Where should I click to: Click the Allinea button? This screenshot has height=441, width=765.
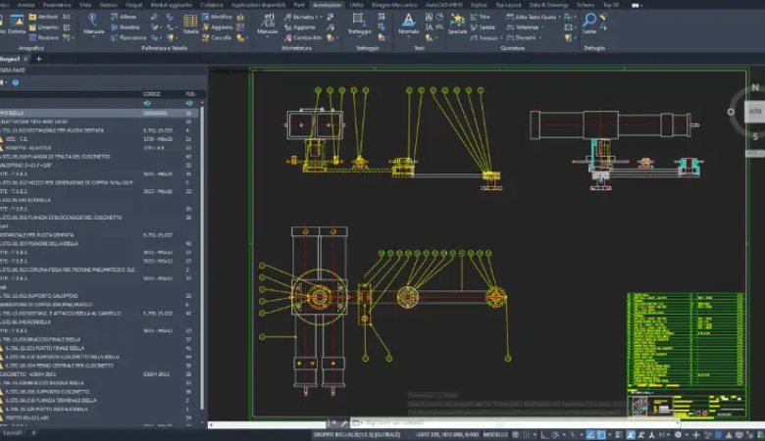tap(127, 17)
